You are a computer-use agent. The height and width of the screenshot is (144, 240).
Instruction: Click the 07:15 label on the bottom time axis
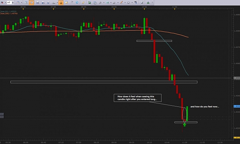coord(61,142)
